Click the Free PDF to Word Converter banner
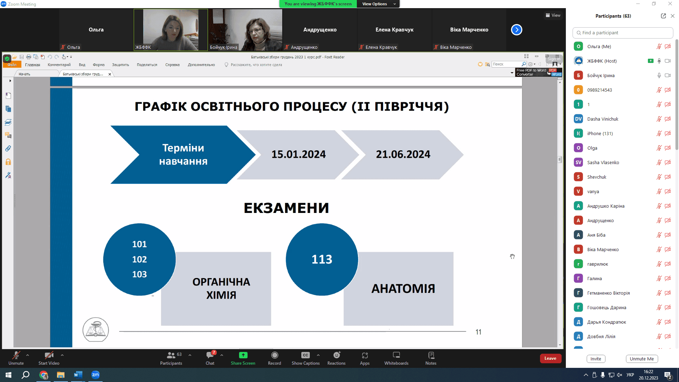This screenshot has height=382, width=679. coord(539,72)
